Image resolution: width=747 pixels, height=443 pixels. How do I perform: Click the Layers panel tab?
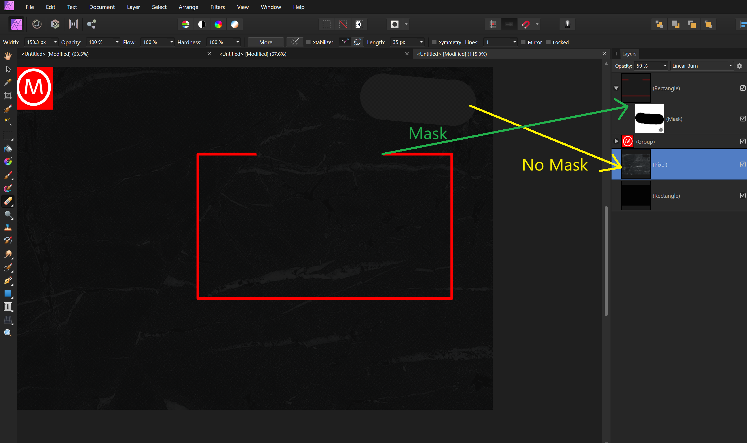pyautogui.click(x=629, y=54)
